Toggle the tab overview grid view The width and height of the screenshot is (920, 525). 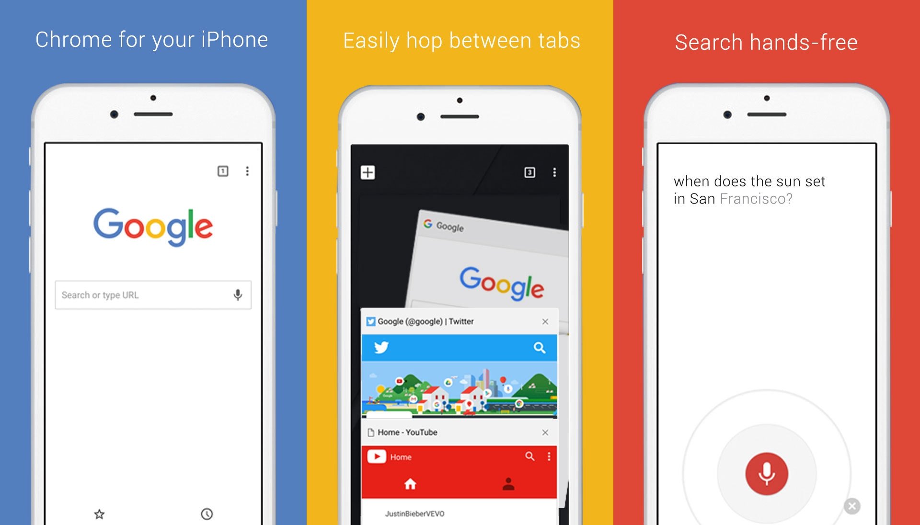point(529,172)
